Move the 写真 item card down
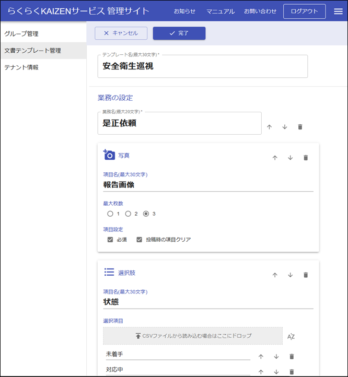This screenshot has height=377, width=348. [290, 158]
